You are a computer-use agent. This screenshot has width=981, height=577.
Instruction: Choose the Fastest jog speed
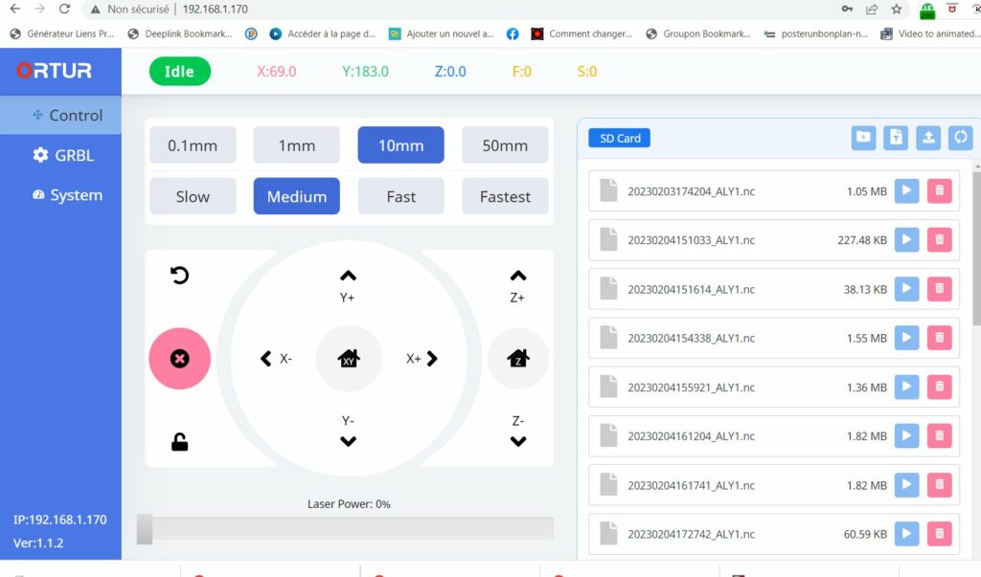point(505,196)
